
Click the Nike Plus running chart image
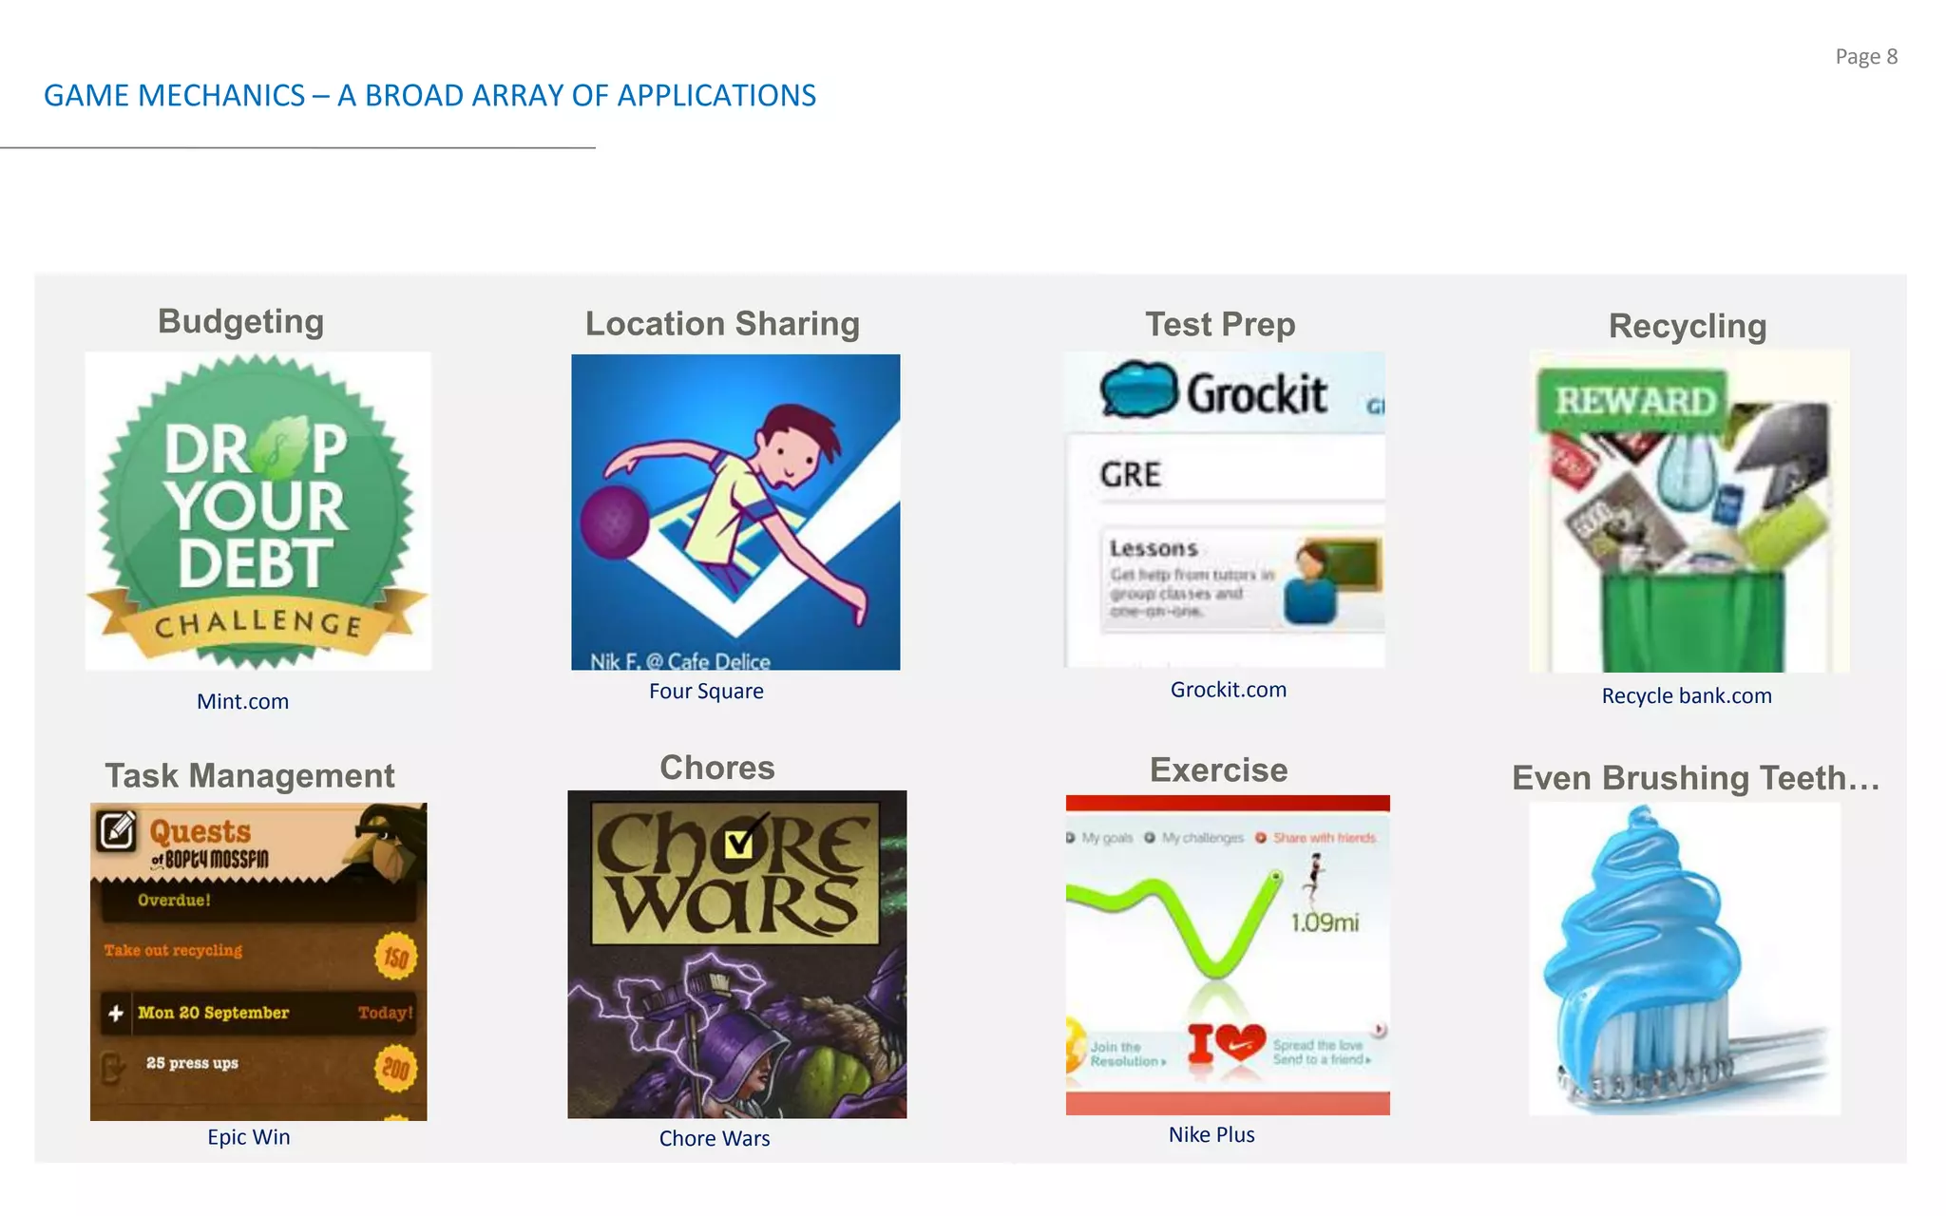coord(1228,955)
